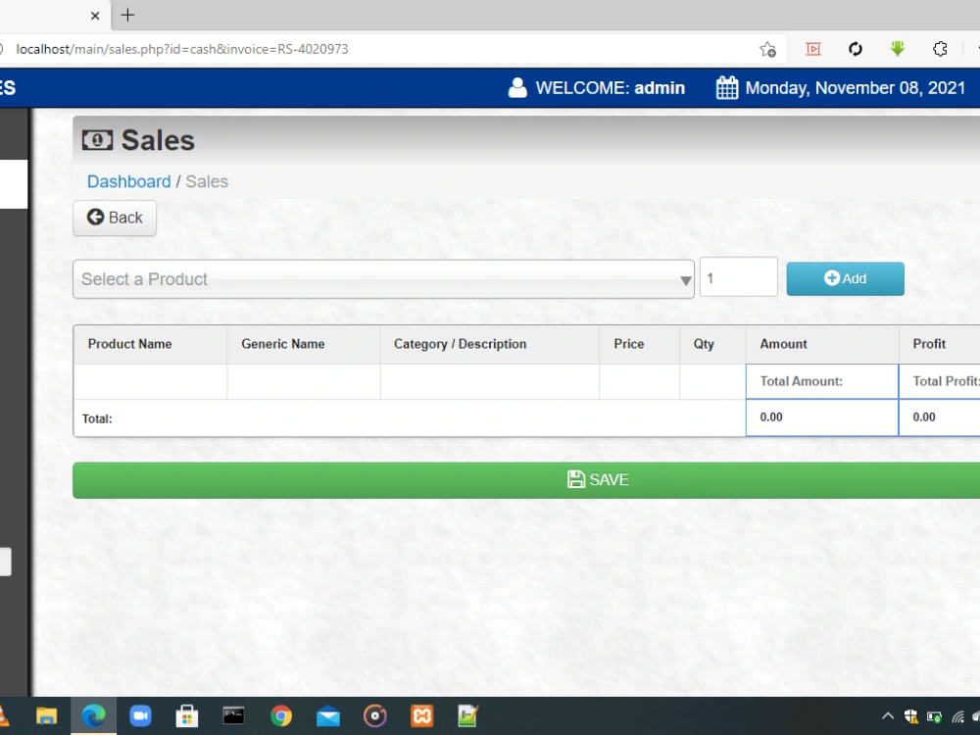Screen dimensions: 980x735
Task: Add page to favorites star icon
Action: [768, 49]
